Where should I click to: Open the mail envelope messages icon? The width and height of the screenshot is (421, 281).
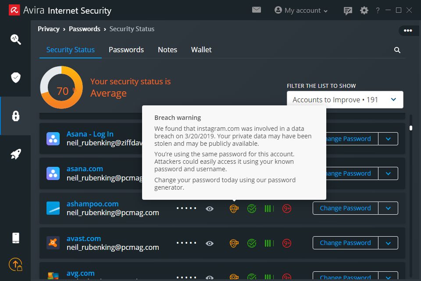(257, 10)
